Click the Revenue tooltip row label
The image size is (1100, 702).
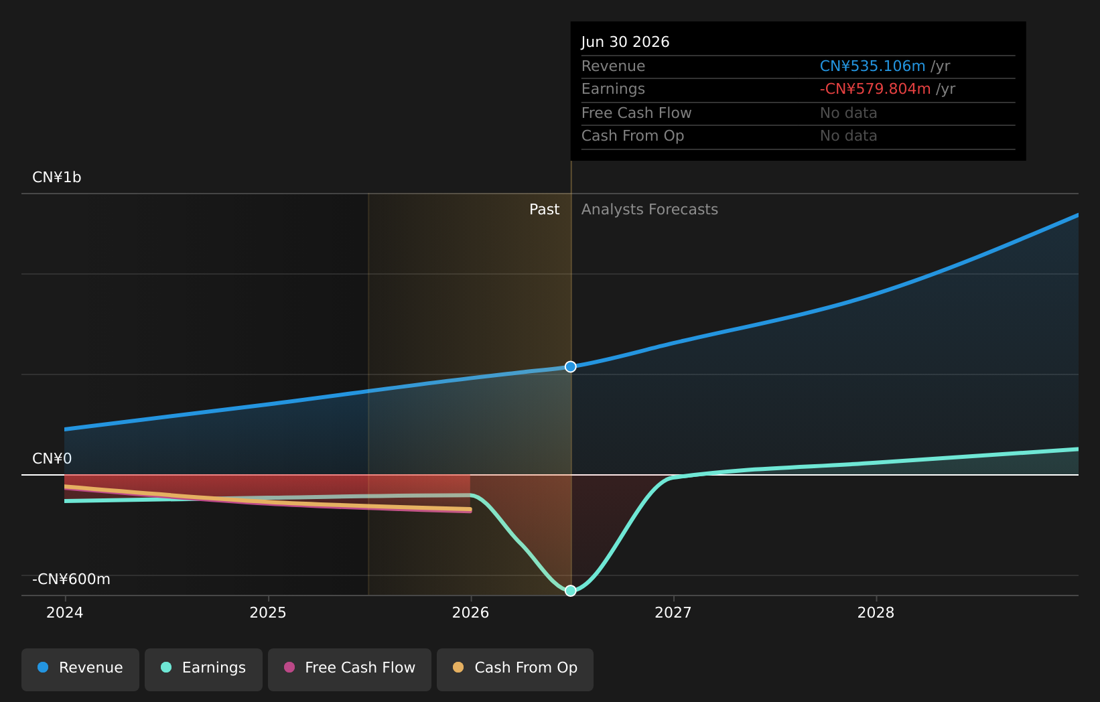[x=614, y=66]
